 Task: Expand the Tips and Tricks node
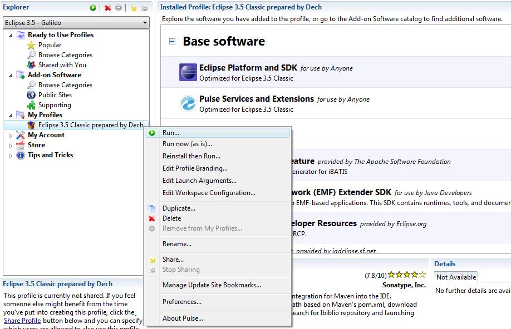point(11,156)
